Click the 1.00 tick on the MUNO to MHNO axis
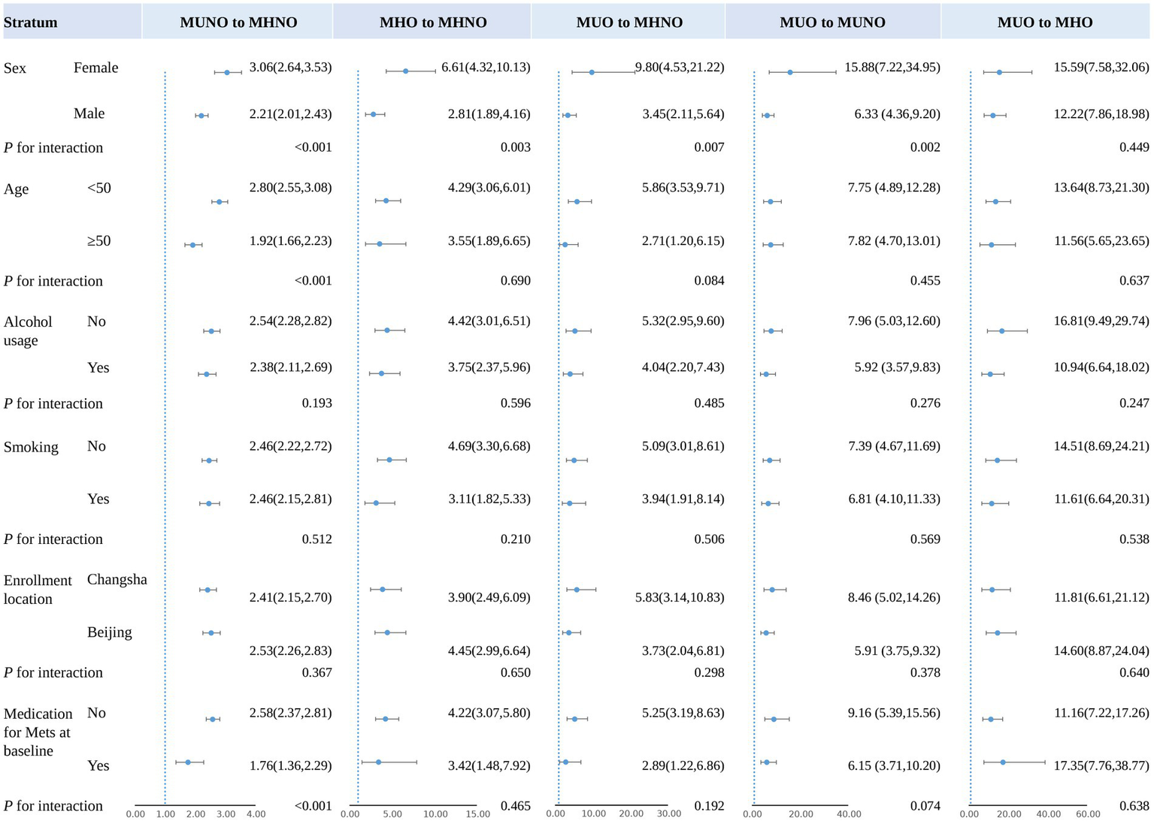This screenshot has width=1154, height=821. (x=165, y=813)
